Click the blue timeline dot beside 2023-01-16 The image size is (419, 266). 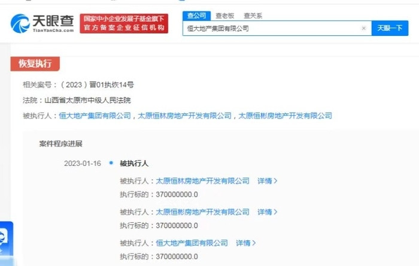coord(111,162)
